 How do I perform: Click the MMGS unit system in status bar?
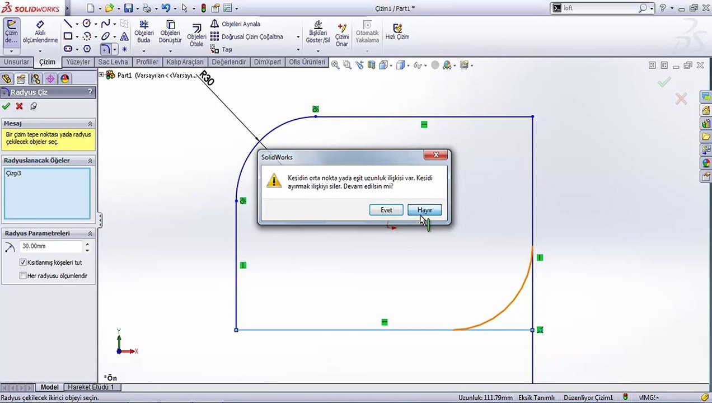(x=649, y=397)
